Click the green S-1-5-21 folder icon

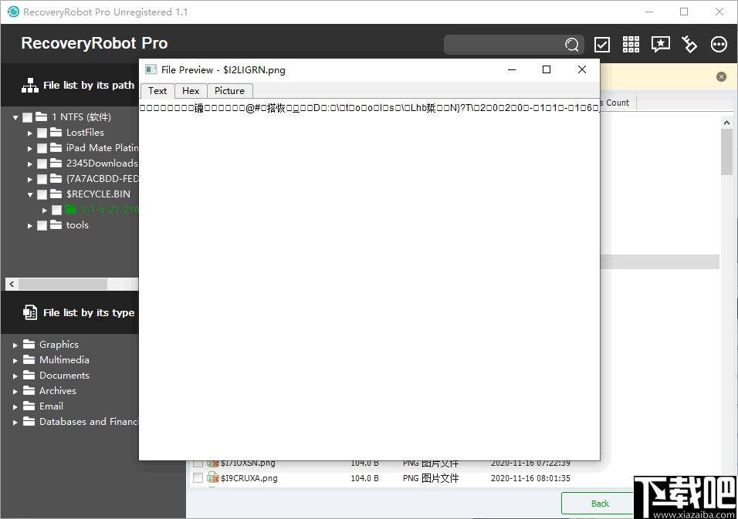(70, 209)
